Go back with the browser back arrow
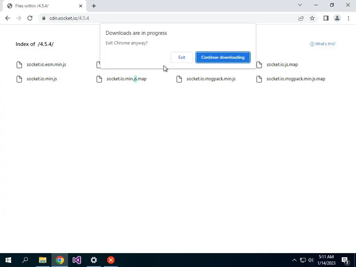 [x=8, y=18]
